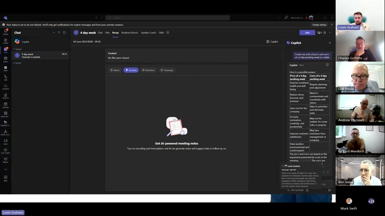Open the meeting list view icon
The width and height of the screenshot is (385, 216).
(325, 32)
